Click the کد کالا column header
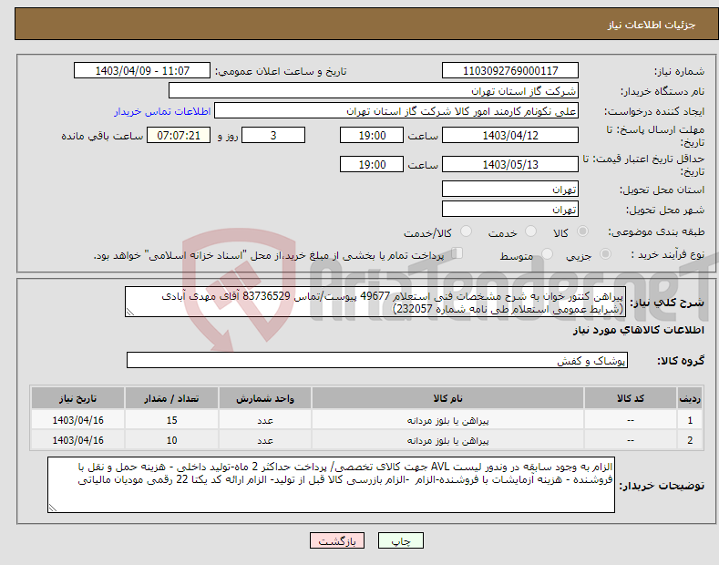 [x=631, y=398]
